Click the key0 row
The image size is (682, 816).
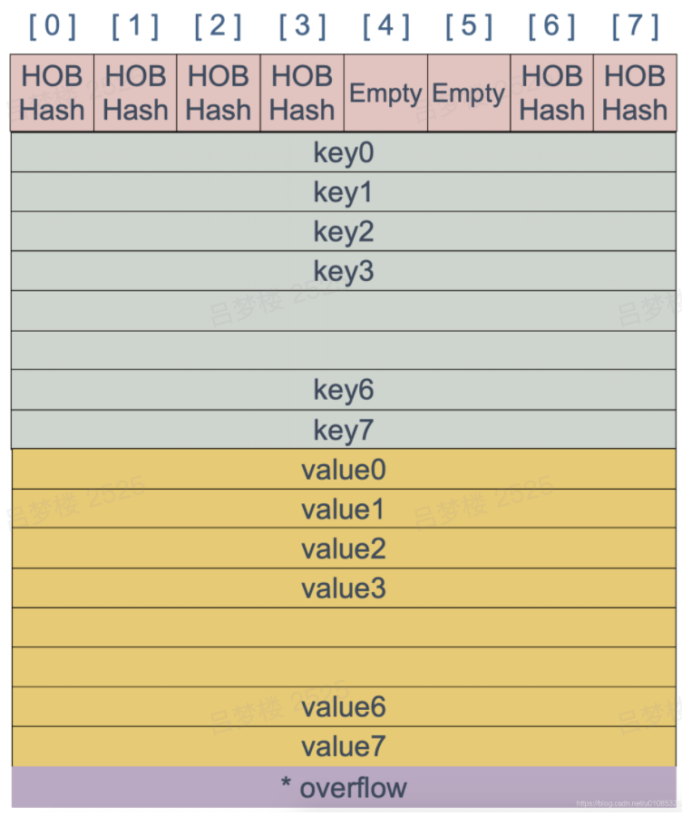tap(344, 152)
